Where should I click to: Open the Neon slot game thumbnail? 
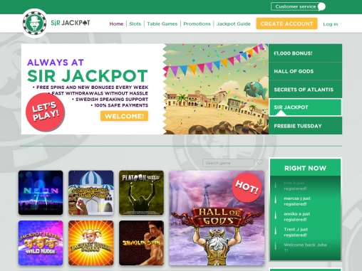[41, 193]
